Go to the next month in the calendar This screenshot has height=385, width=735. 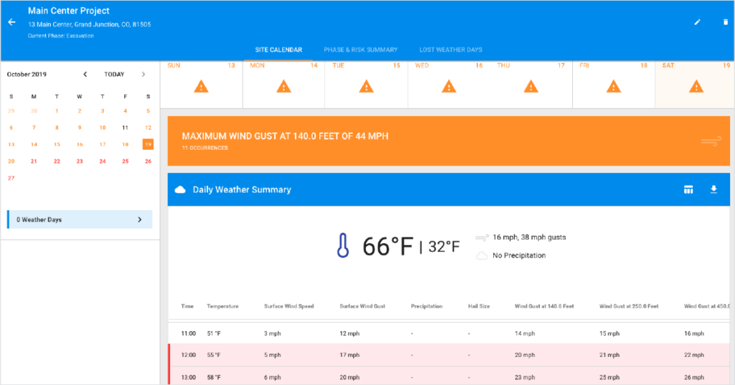[x=144, y=74]
